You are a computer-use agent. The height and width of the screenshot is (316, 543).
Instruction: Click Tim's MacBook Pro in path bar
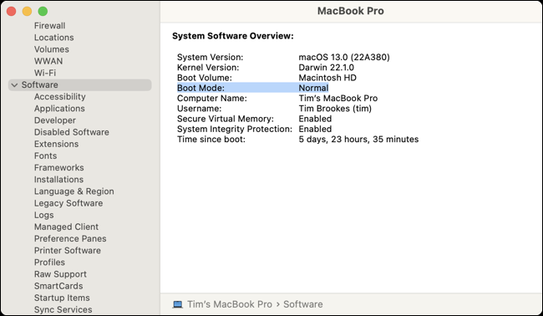(x=230, y=304)
